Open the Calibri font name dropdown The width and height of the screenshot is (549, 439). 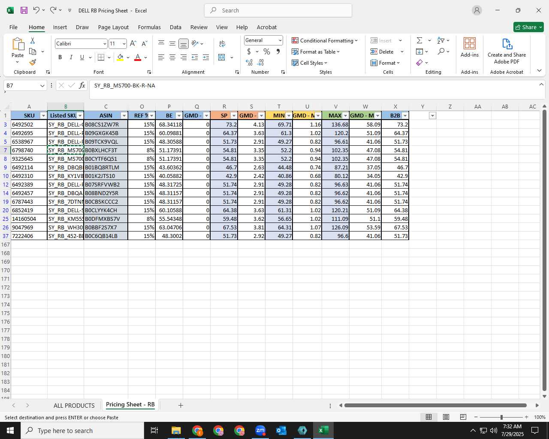(x=104, y=44)
